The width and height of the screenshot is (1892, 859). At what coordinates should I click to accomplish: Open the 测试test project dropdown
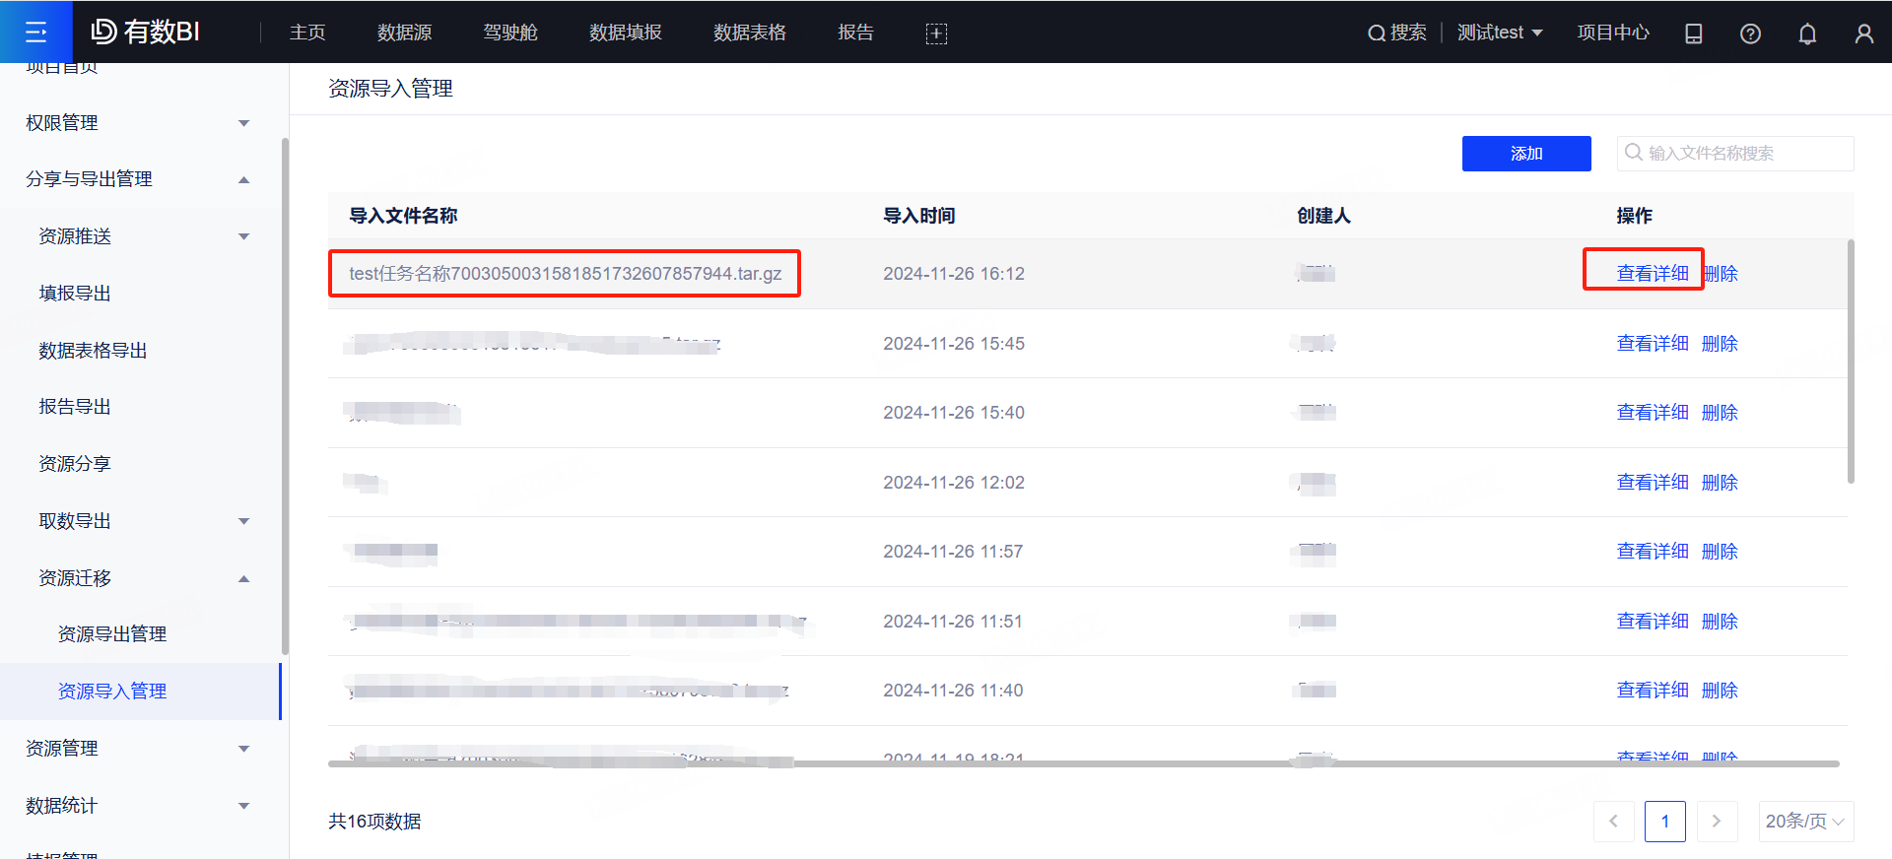point(1499,33)
